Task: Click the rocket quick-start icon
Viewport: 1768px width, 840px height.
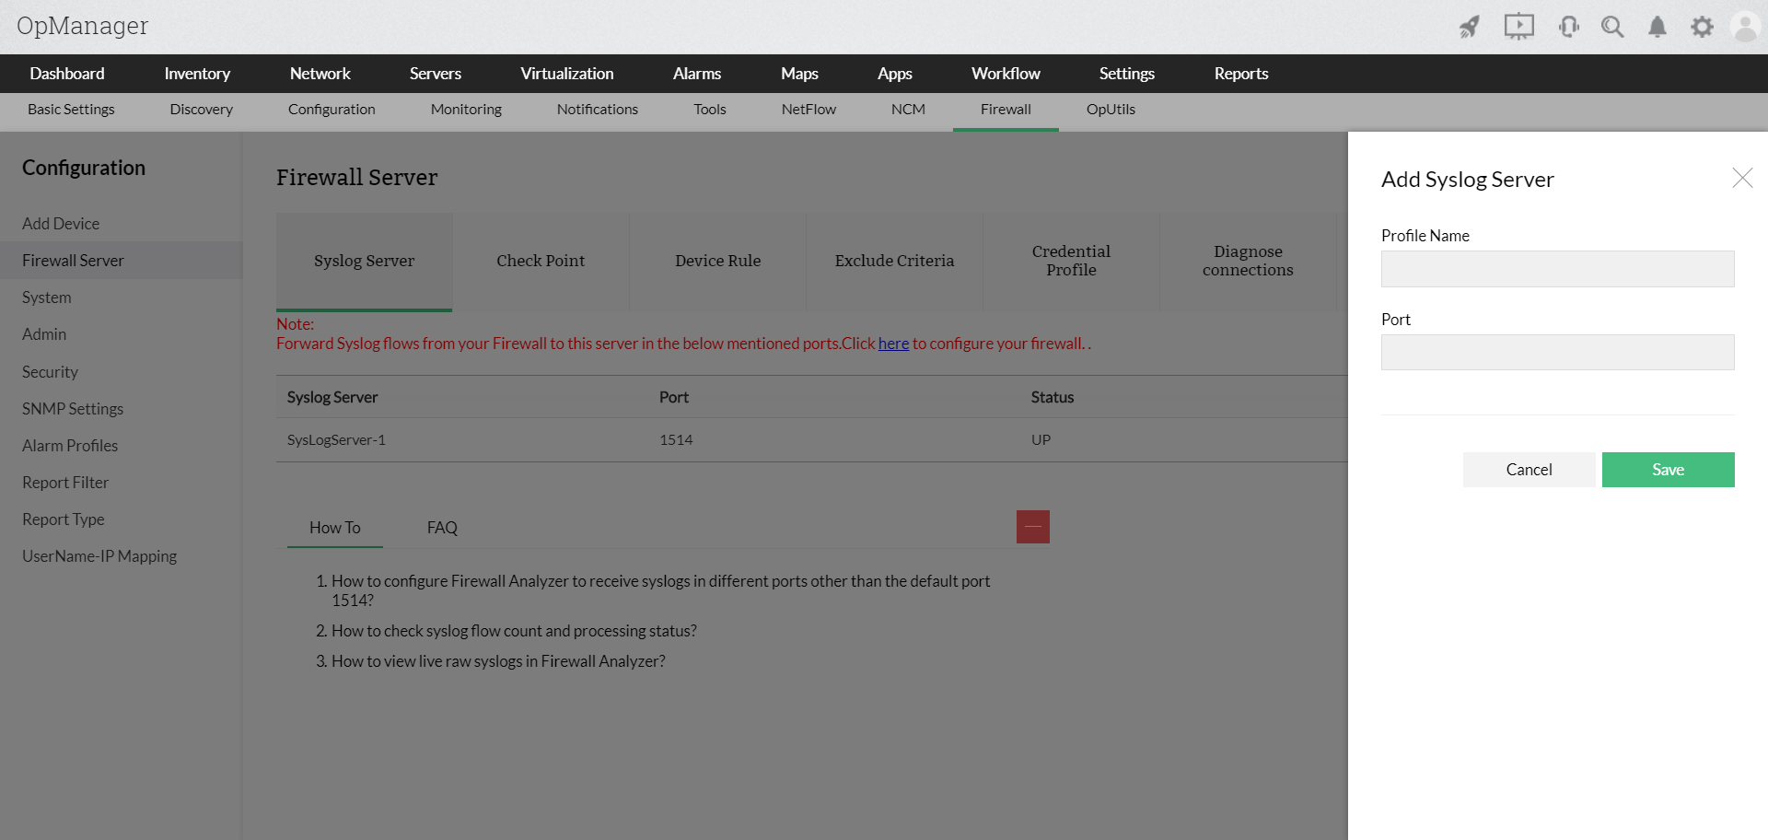Action: pos(1470,27)
